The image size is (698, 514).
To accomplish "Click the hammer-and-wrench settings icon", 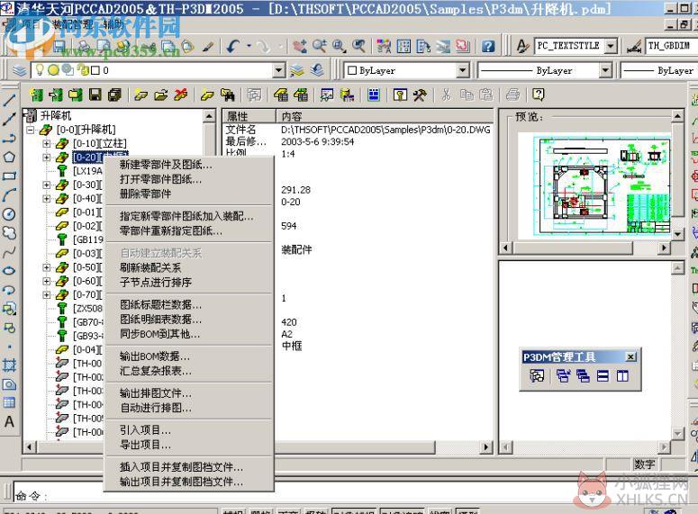I will click(x=420, y=95).
